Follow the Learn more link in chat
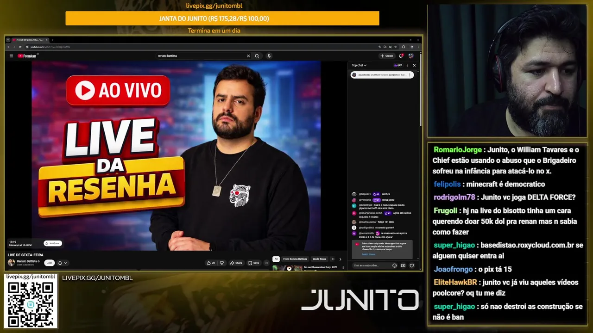Image resolution: width=593 pixels, height=333 pixels. pos(368,254)
